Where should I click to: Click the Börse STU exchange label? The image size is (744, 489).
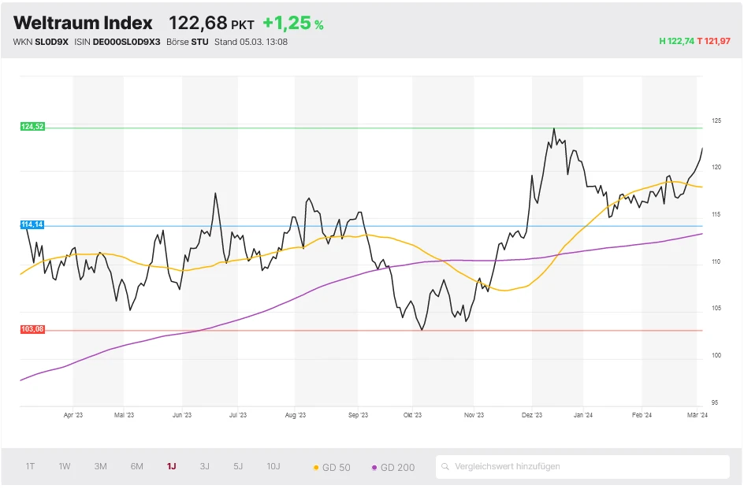pos(199,42)
